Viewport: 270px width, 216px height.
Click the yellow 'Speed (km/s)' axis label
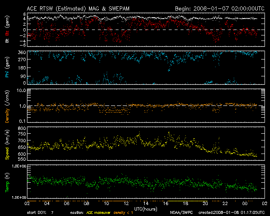click(x=7, y=145)
